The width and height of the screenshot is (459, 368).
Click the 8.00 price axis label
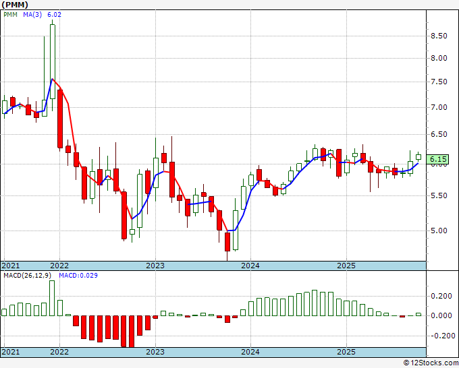coord(439,58)
